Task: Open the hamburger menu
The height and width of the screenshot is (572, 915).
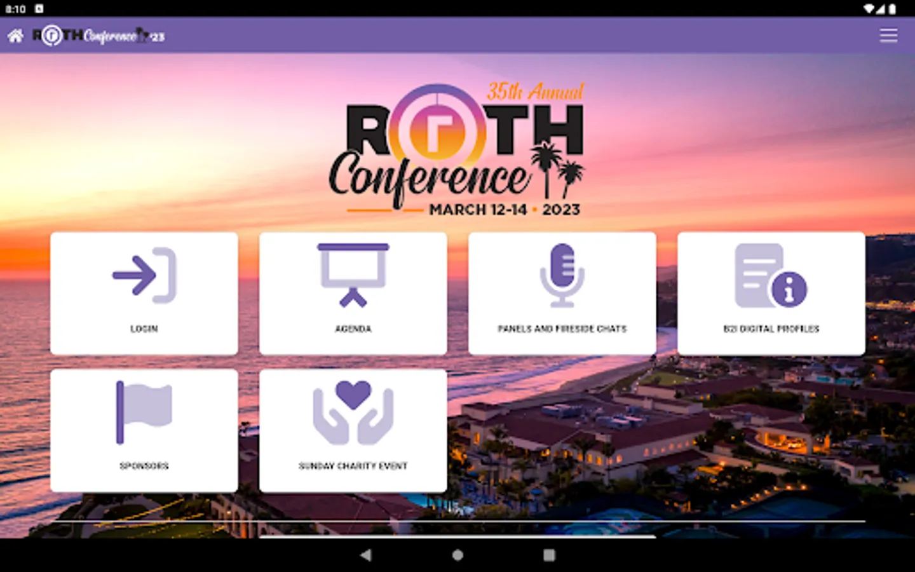Action: (x=888, y=36)
